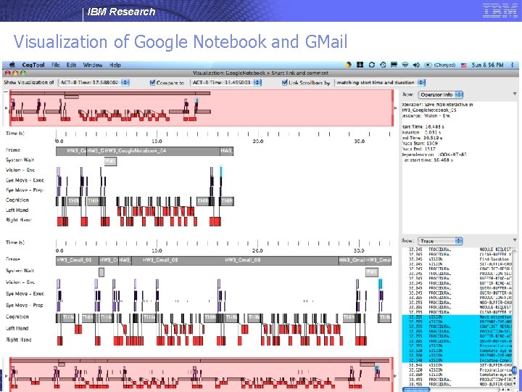522x392 pixels.
Task: Select cyan Vision-Enc operator in bottom timeline
Action: [x=380, y=284]
